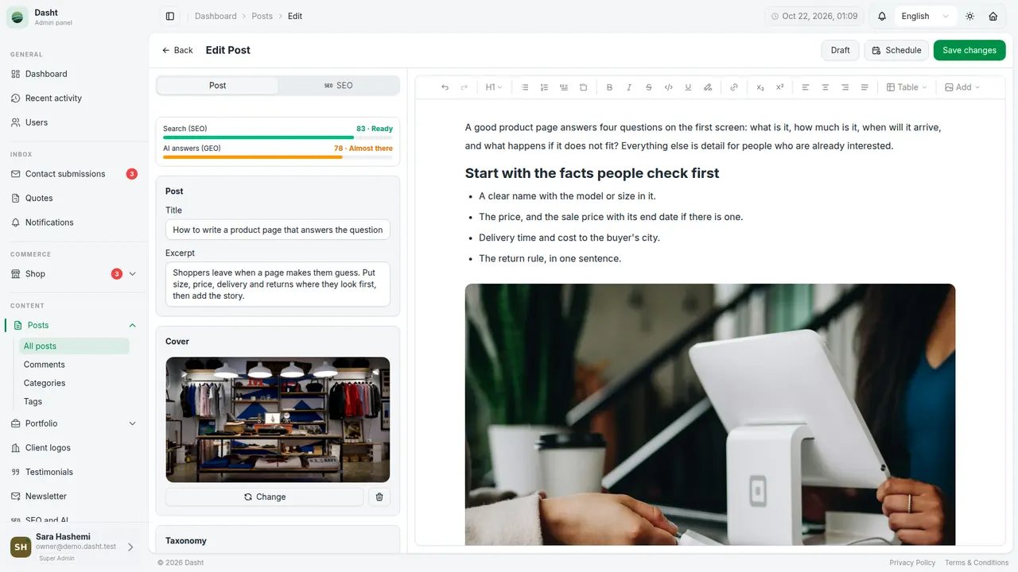The height and width of the screenshot is (572, 1018).
Task: Toggle strikethrough formatting
Action: pos(649,87)
